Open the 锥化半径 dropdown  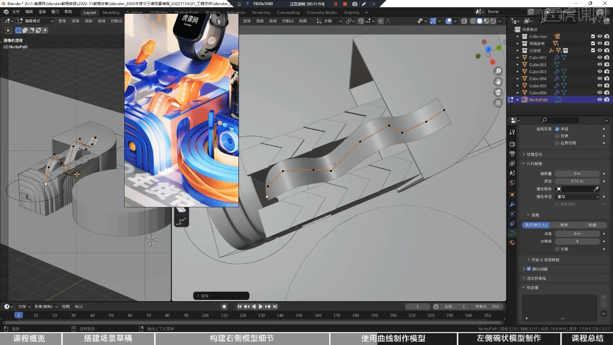tap(578, 197)
